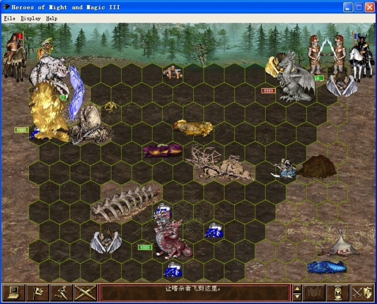Click the surrender flag button
377x304 pixels.
pos(38,292)
